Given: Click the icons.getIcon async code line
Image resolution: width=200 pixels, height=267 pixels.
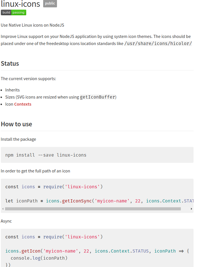Looking at the screenshot, I should [x=97, y=251].
